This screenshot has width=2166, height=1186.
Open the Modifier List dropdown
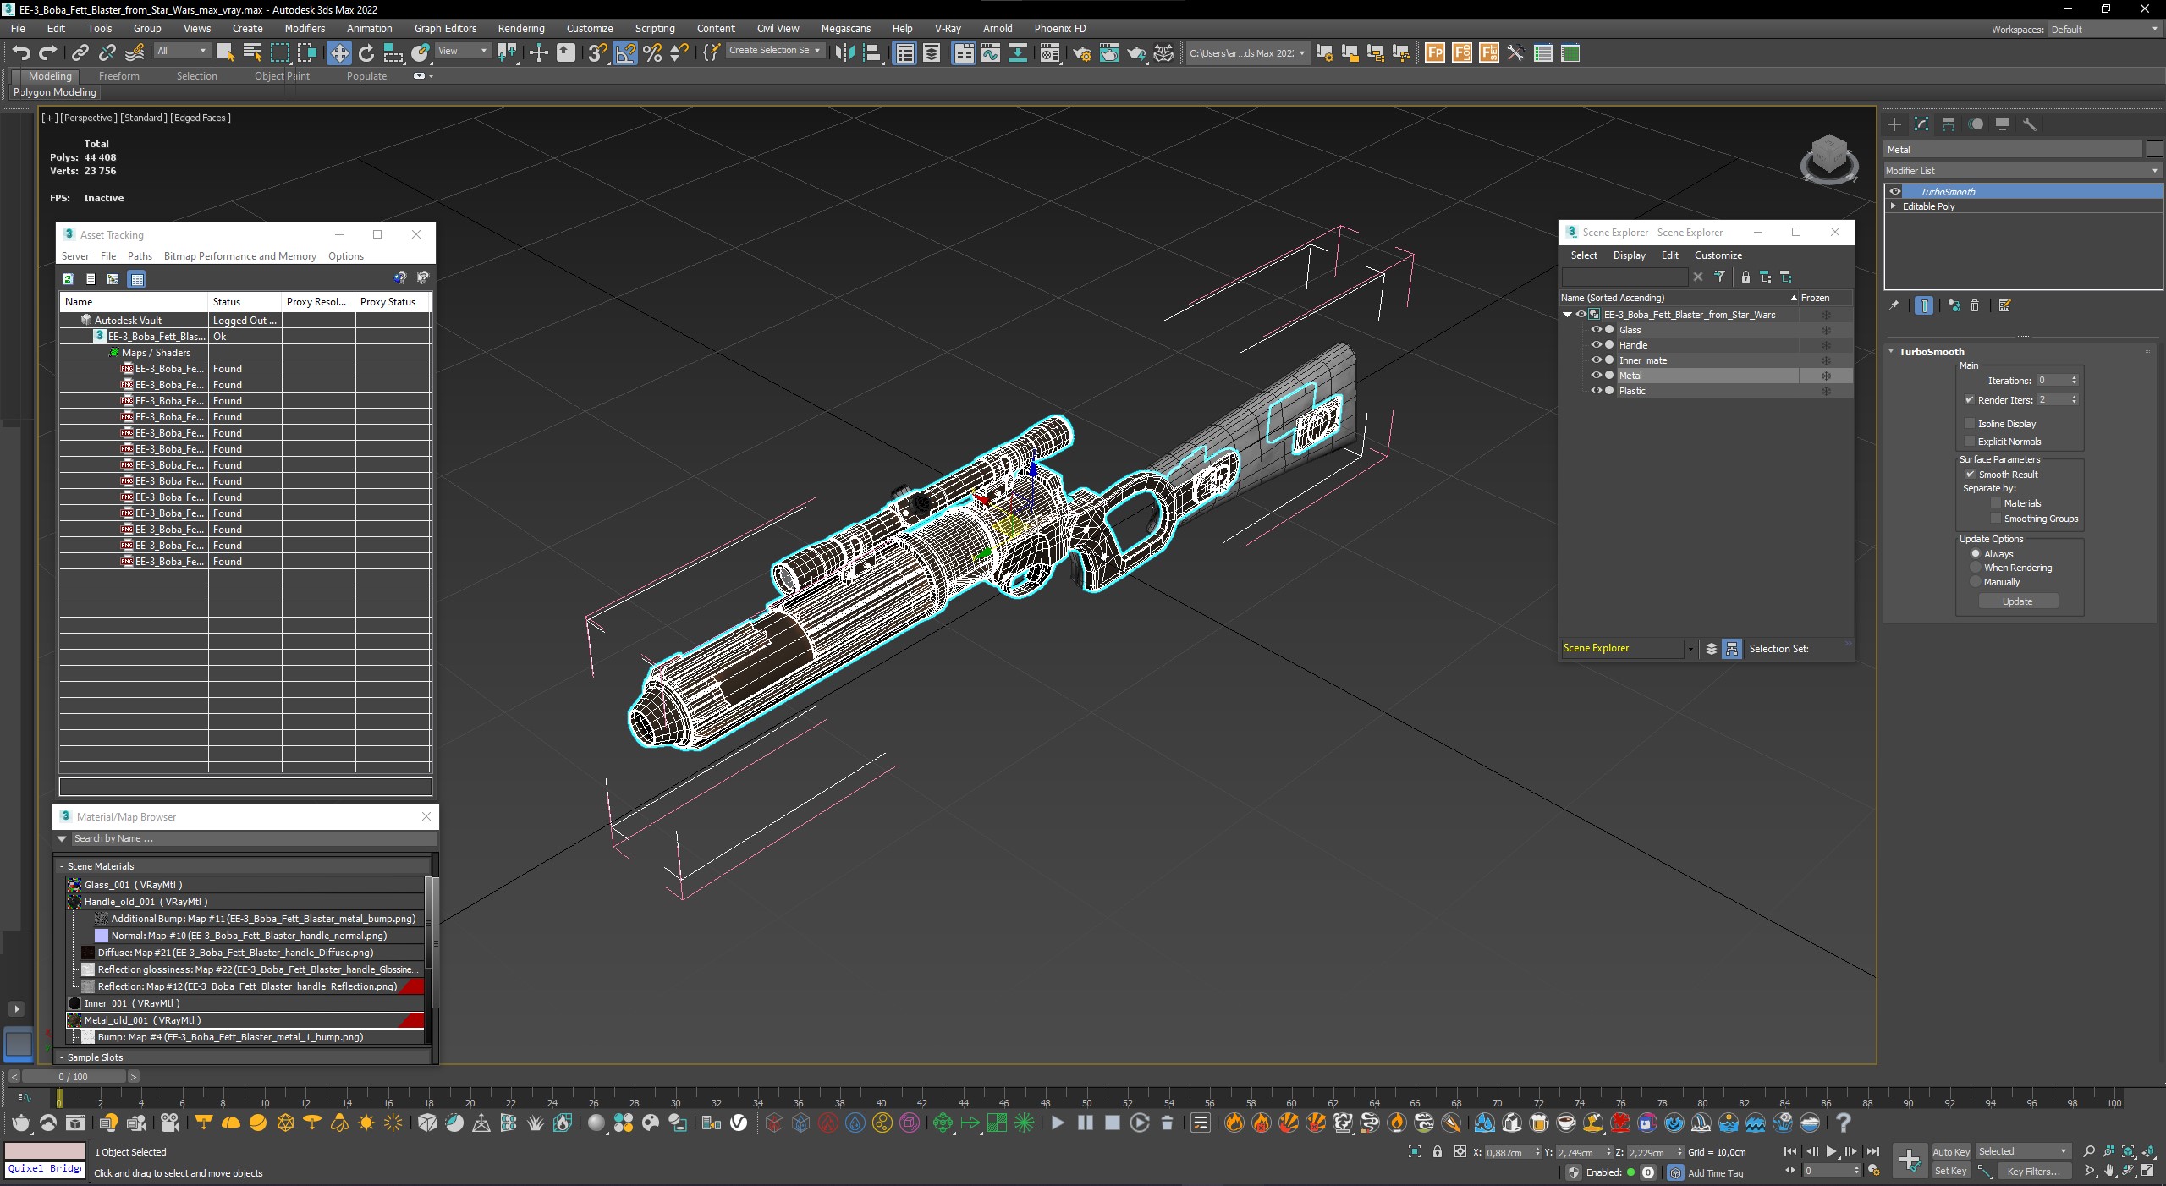click(2022, 171)
